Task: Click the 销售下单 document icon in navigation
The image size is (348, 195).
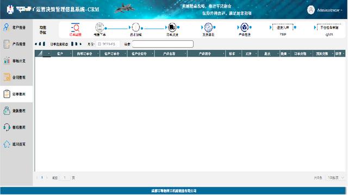Action: (100, 28)
